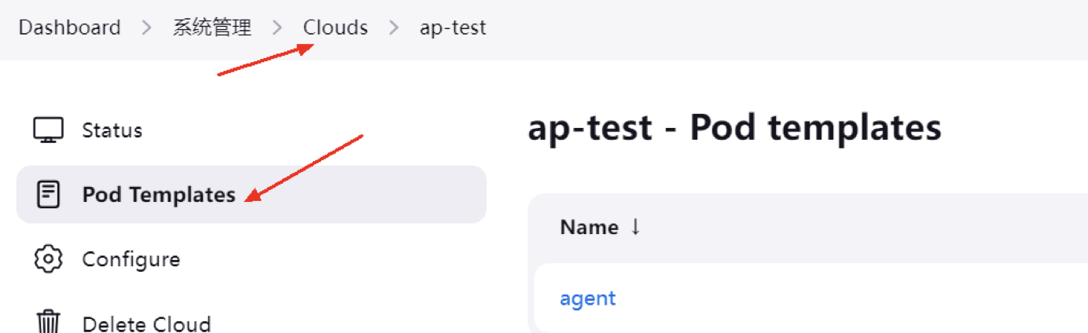1088x333 pixels.
Task: Navigate to the Clouds breadcrumb
Action: click(336, 27)
